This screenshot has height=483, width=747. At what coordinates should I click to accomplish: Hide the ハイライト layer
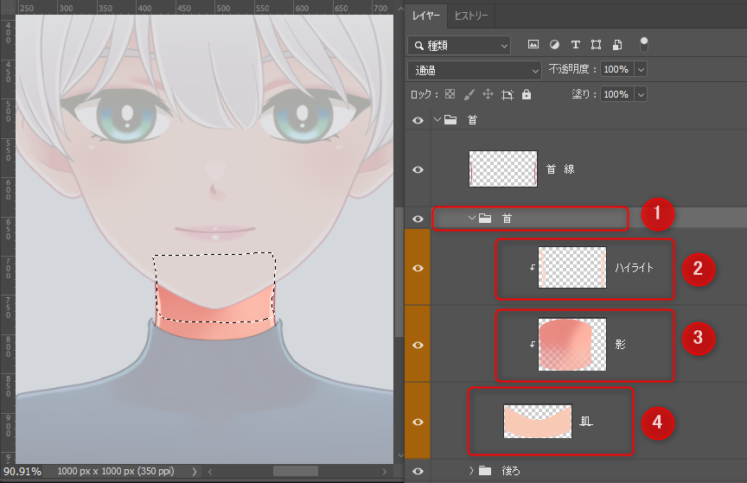click(x=418, y=268)
